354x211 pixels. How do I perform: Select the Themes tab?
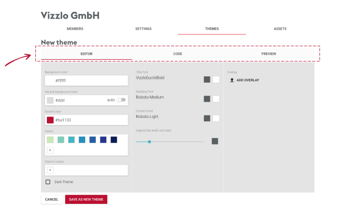212,29
